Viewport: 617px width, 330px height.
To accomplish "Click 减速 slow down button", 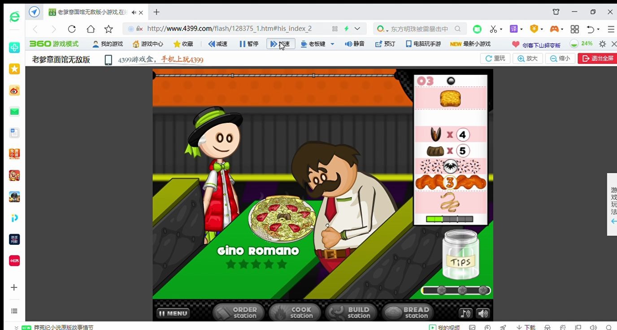I will click(x=218, y=44).
